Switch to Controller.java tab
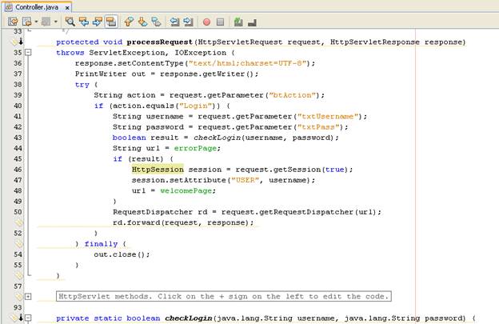 pos(37,7)
